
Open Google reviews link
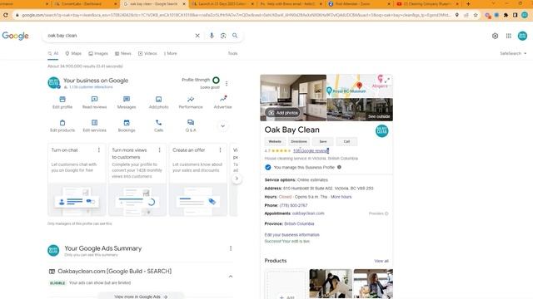(x=311, y=151)
